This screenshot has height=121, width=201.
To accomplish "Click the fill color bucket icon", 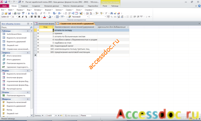I will [x=50, y=17].
